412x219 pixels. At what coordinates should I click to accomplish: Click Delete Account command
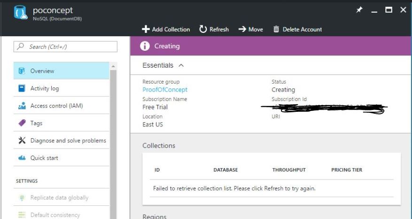tap(298, 29)
